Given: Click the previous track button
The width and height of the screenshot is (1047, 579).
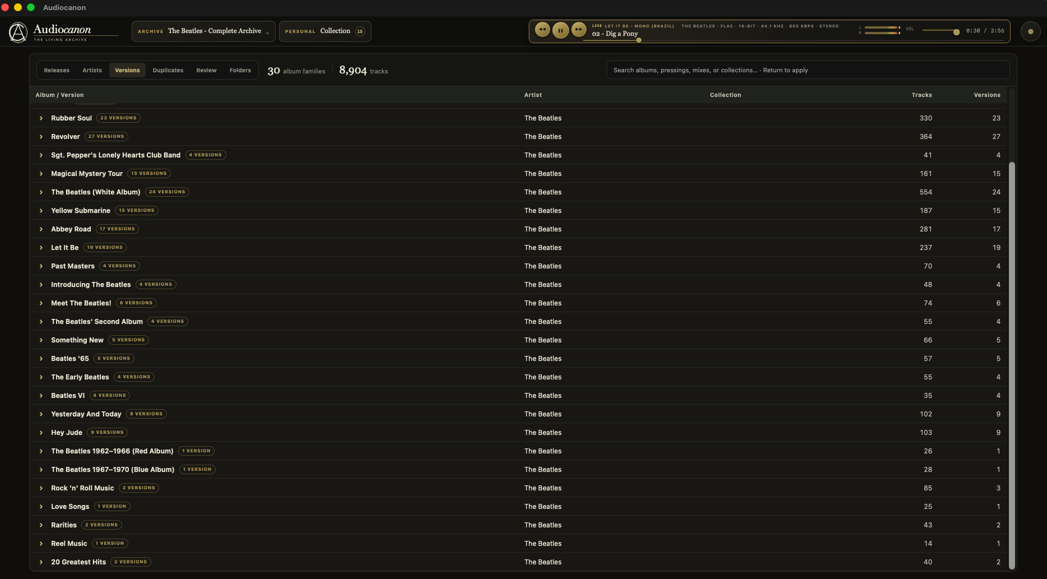Looking at the screenshot, I should coord(542,30).
